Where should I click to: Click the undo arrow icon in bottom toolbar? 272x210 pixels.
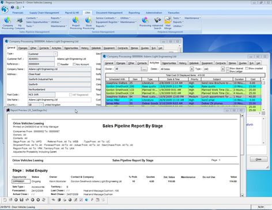[x=27, y=200]
